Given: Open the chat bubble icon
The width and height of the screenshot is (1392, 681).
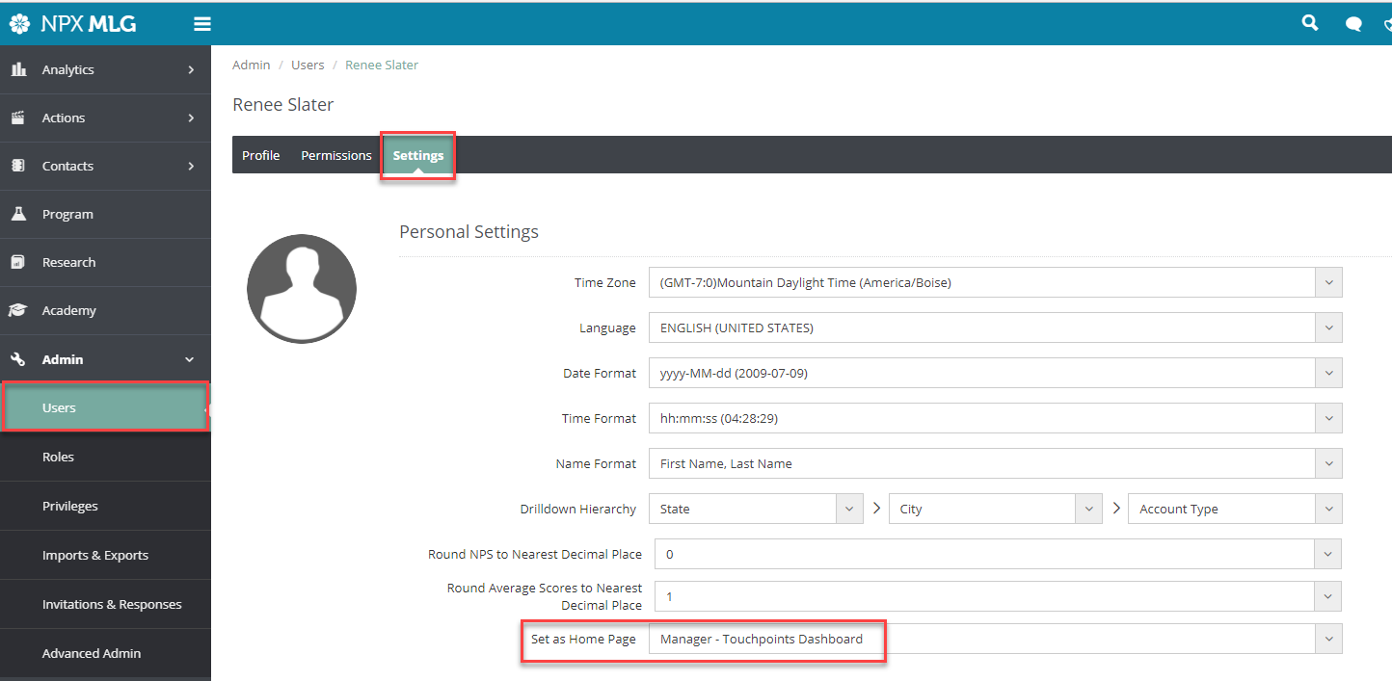Looking at the screenshot, I should click(1353, 24).
